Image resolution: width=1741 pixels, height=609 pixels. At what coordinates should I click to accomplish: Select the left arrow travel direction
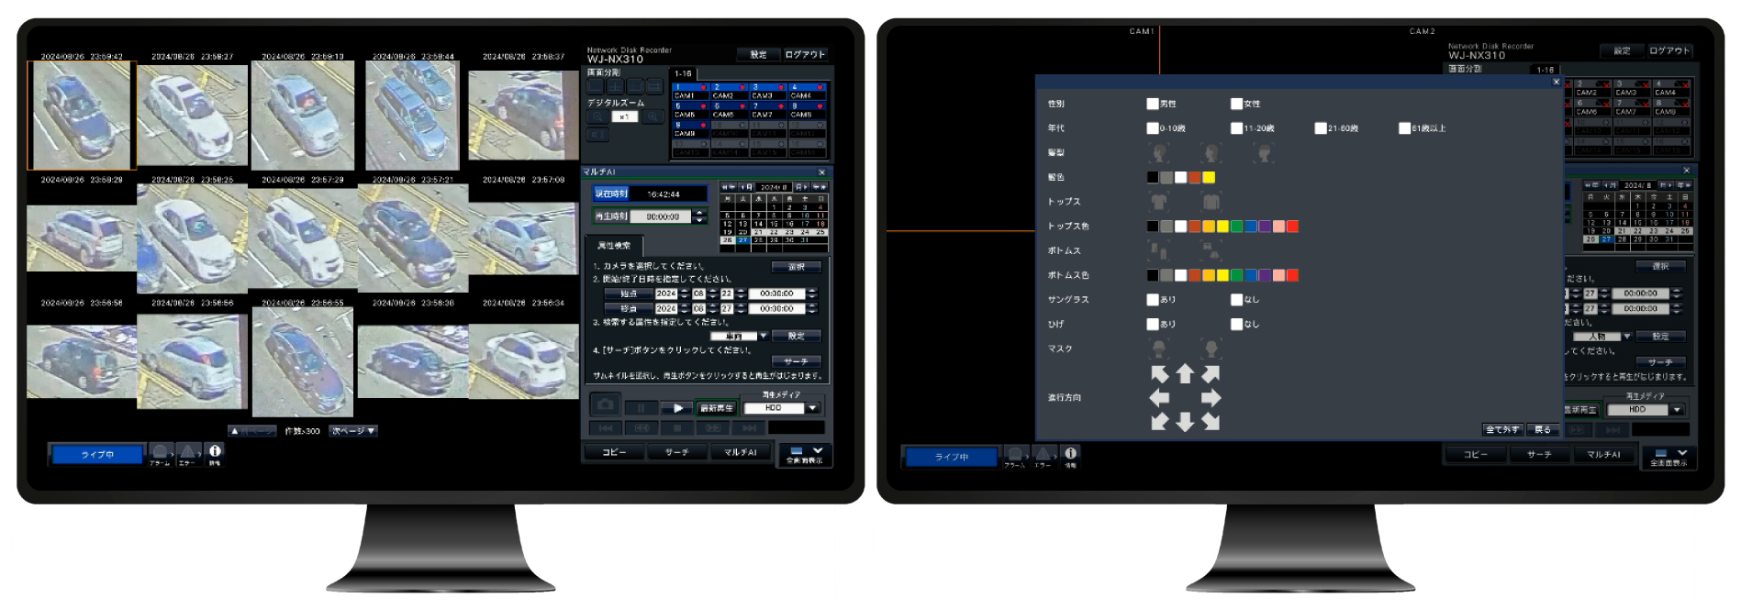(x=1159, y=398)
